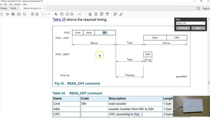The width and height of the screenshot is (210, 118).
Task: Click the Previous find button
Action: click(x=183, y=28)
